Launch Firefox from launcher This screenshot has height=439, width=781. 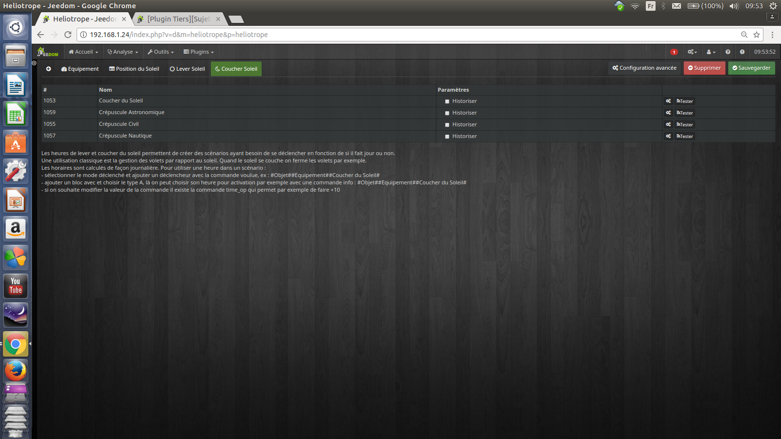16,372
